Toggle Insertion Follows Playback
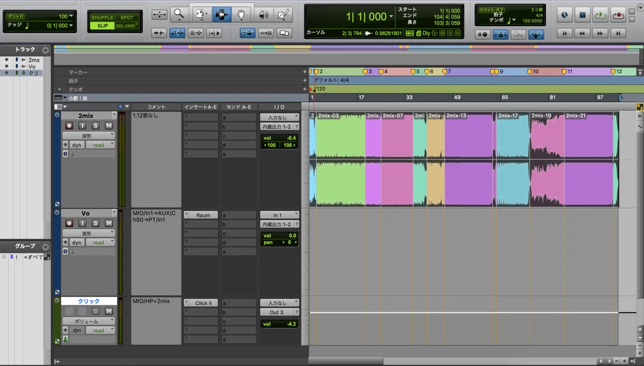 coord(214,33)
